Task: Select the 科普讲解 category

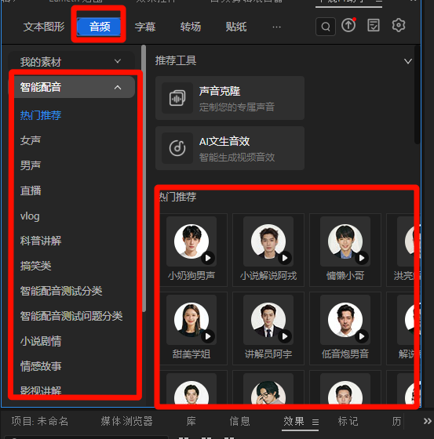Action: [41, 241]
